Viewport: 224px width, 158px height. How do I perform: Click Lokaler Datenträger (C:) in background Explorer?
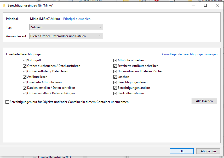[54, 157]
